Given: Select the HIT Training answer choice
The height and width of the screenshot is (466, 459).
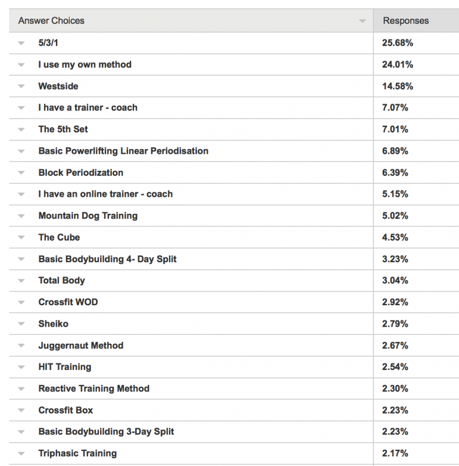Looking at the screenshot, I should (65, 367).
